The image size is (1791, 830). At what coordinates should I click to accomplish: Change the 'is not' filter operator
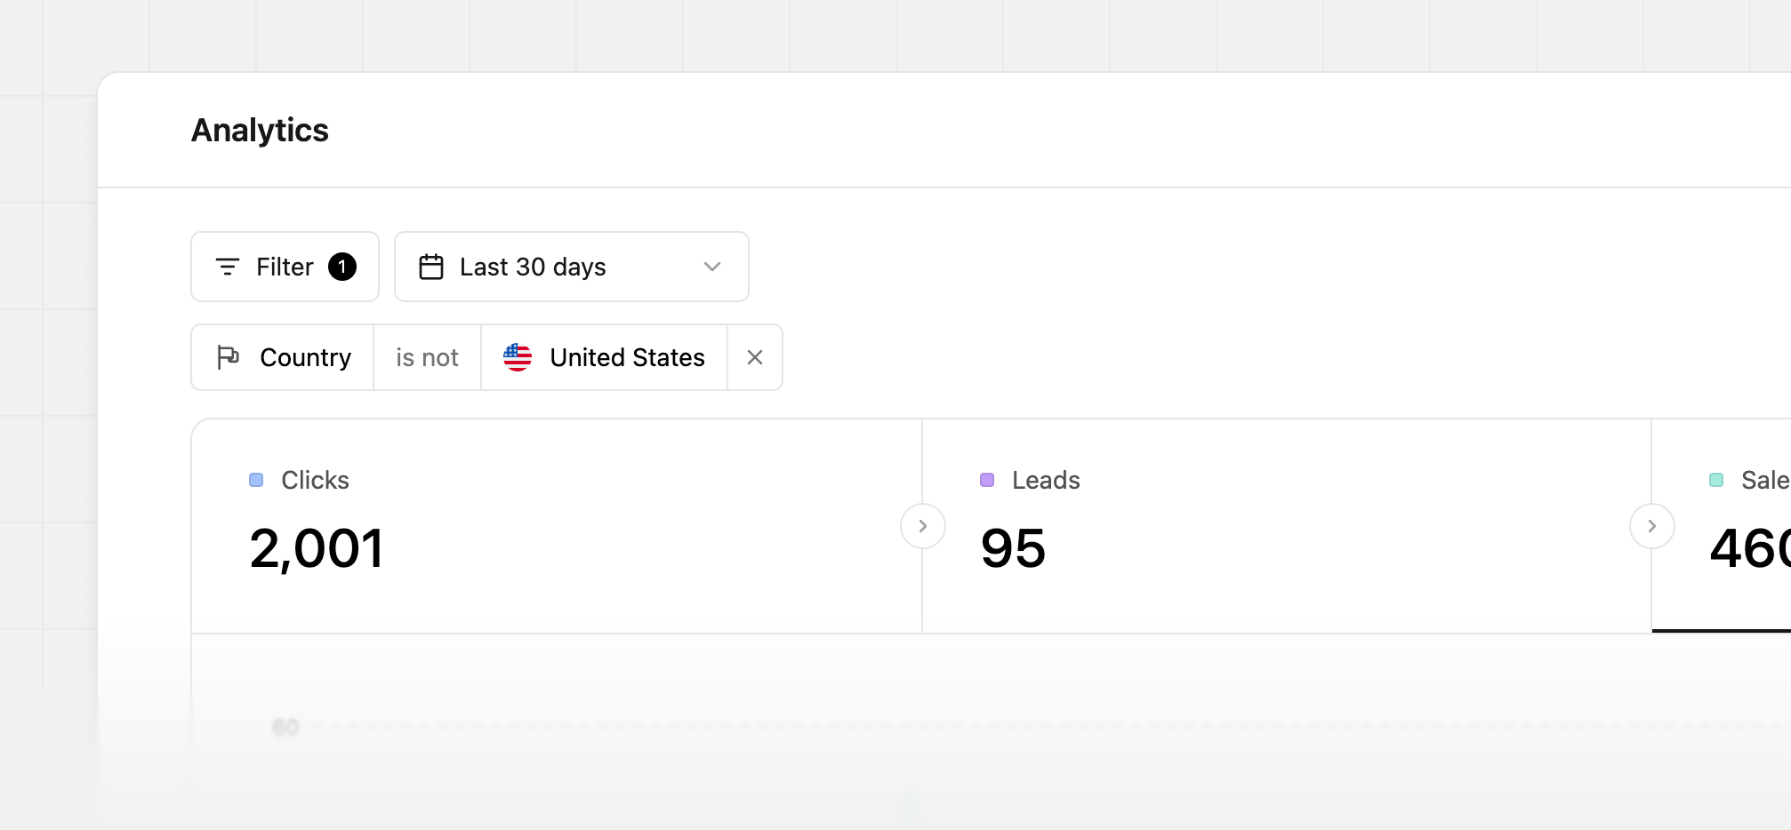coord(427,357)
